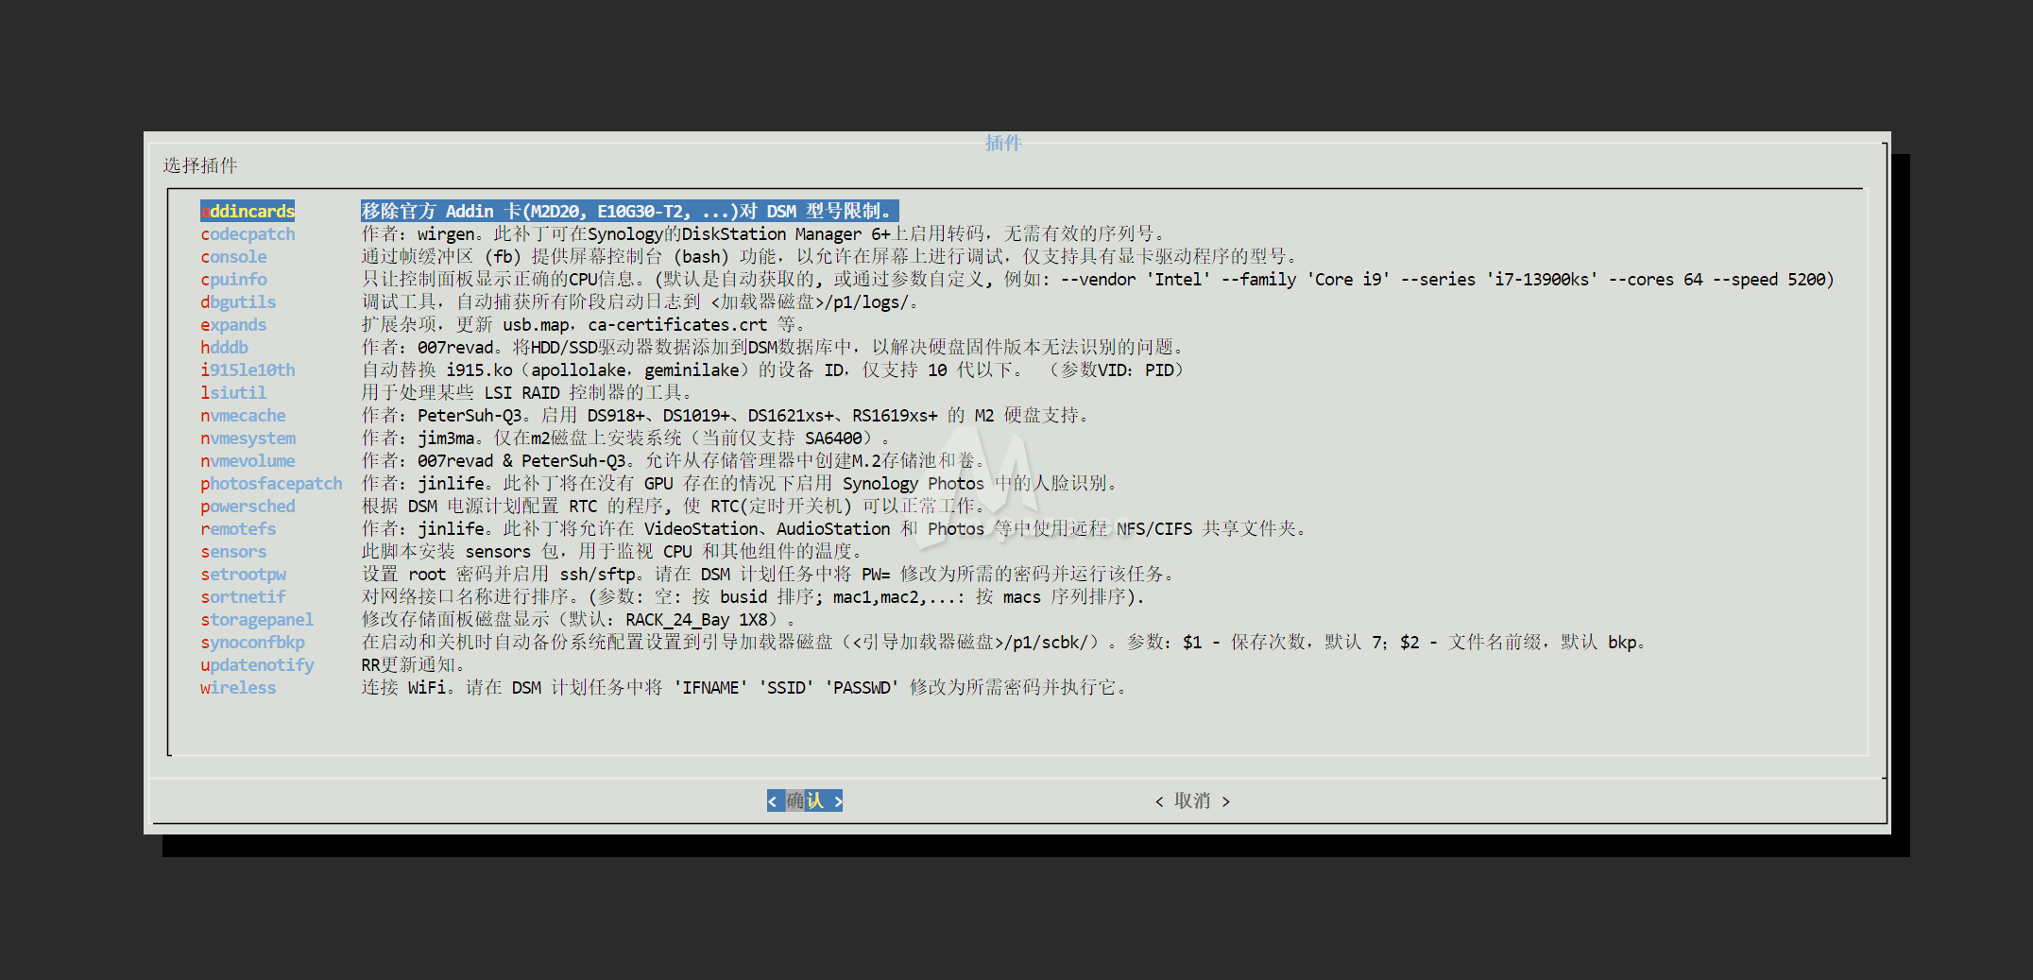This screenshot has width=2033, height=980.
Task: Pick i915le10th from the list
Action: click(248, 370)
